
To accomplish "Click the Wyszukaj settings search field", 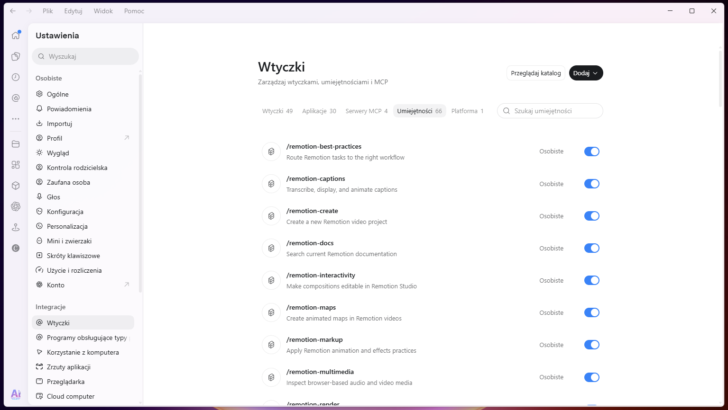I will (85, 56).
